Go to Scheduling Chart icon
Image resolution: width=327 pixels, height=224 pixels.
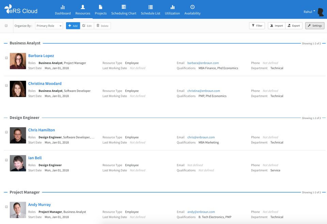point(124,7)
